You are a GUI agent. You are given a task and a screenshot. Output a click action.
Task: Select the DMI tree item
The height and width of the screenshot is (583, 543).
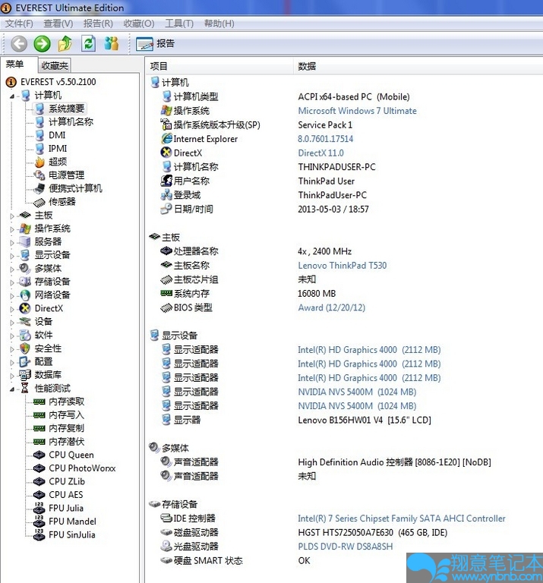tap(57, 135)
